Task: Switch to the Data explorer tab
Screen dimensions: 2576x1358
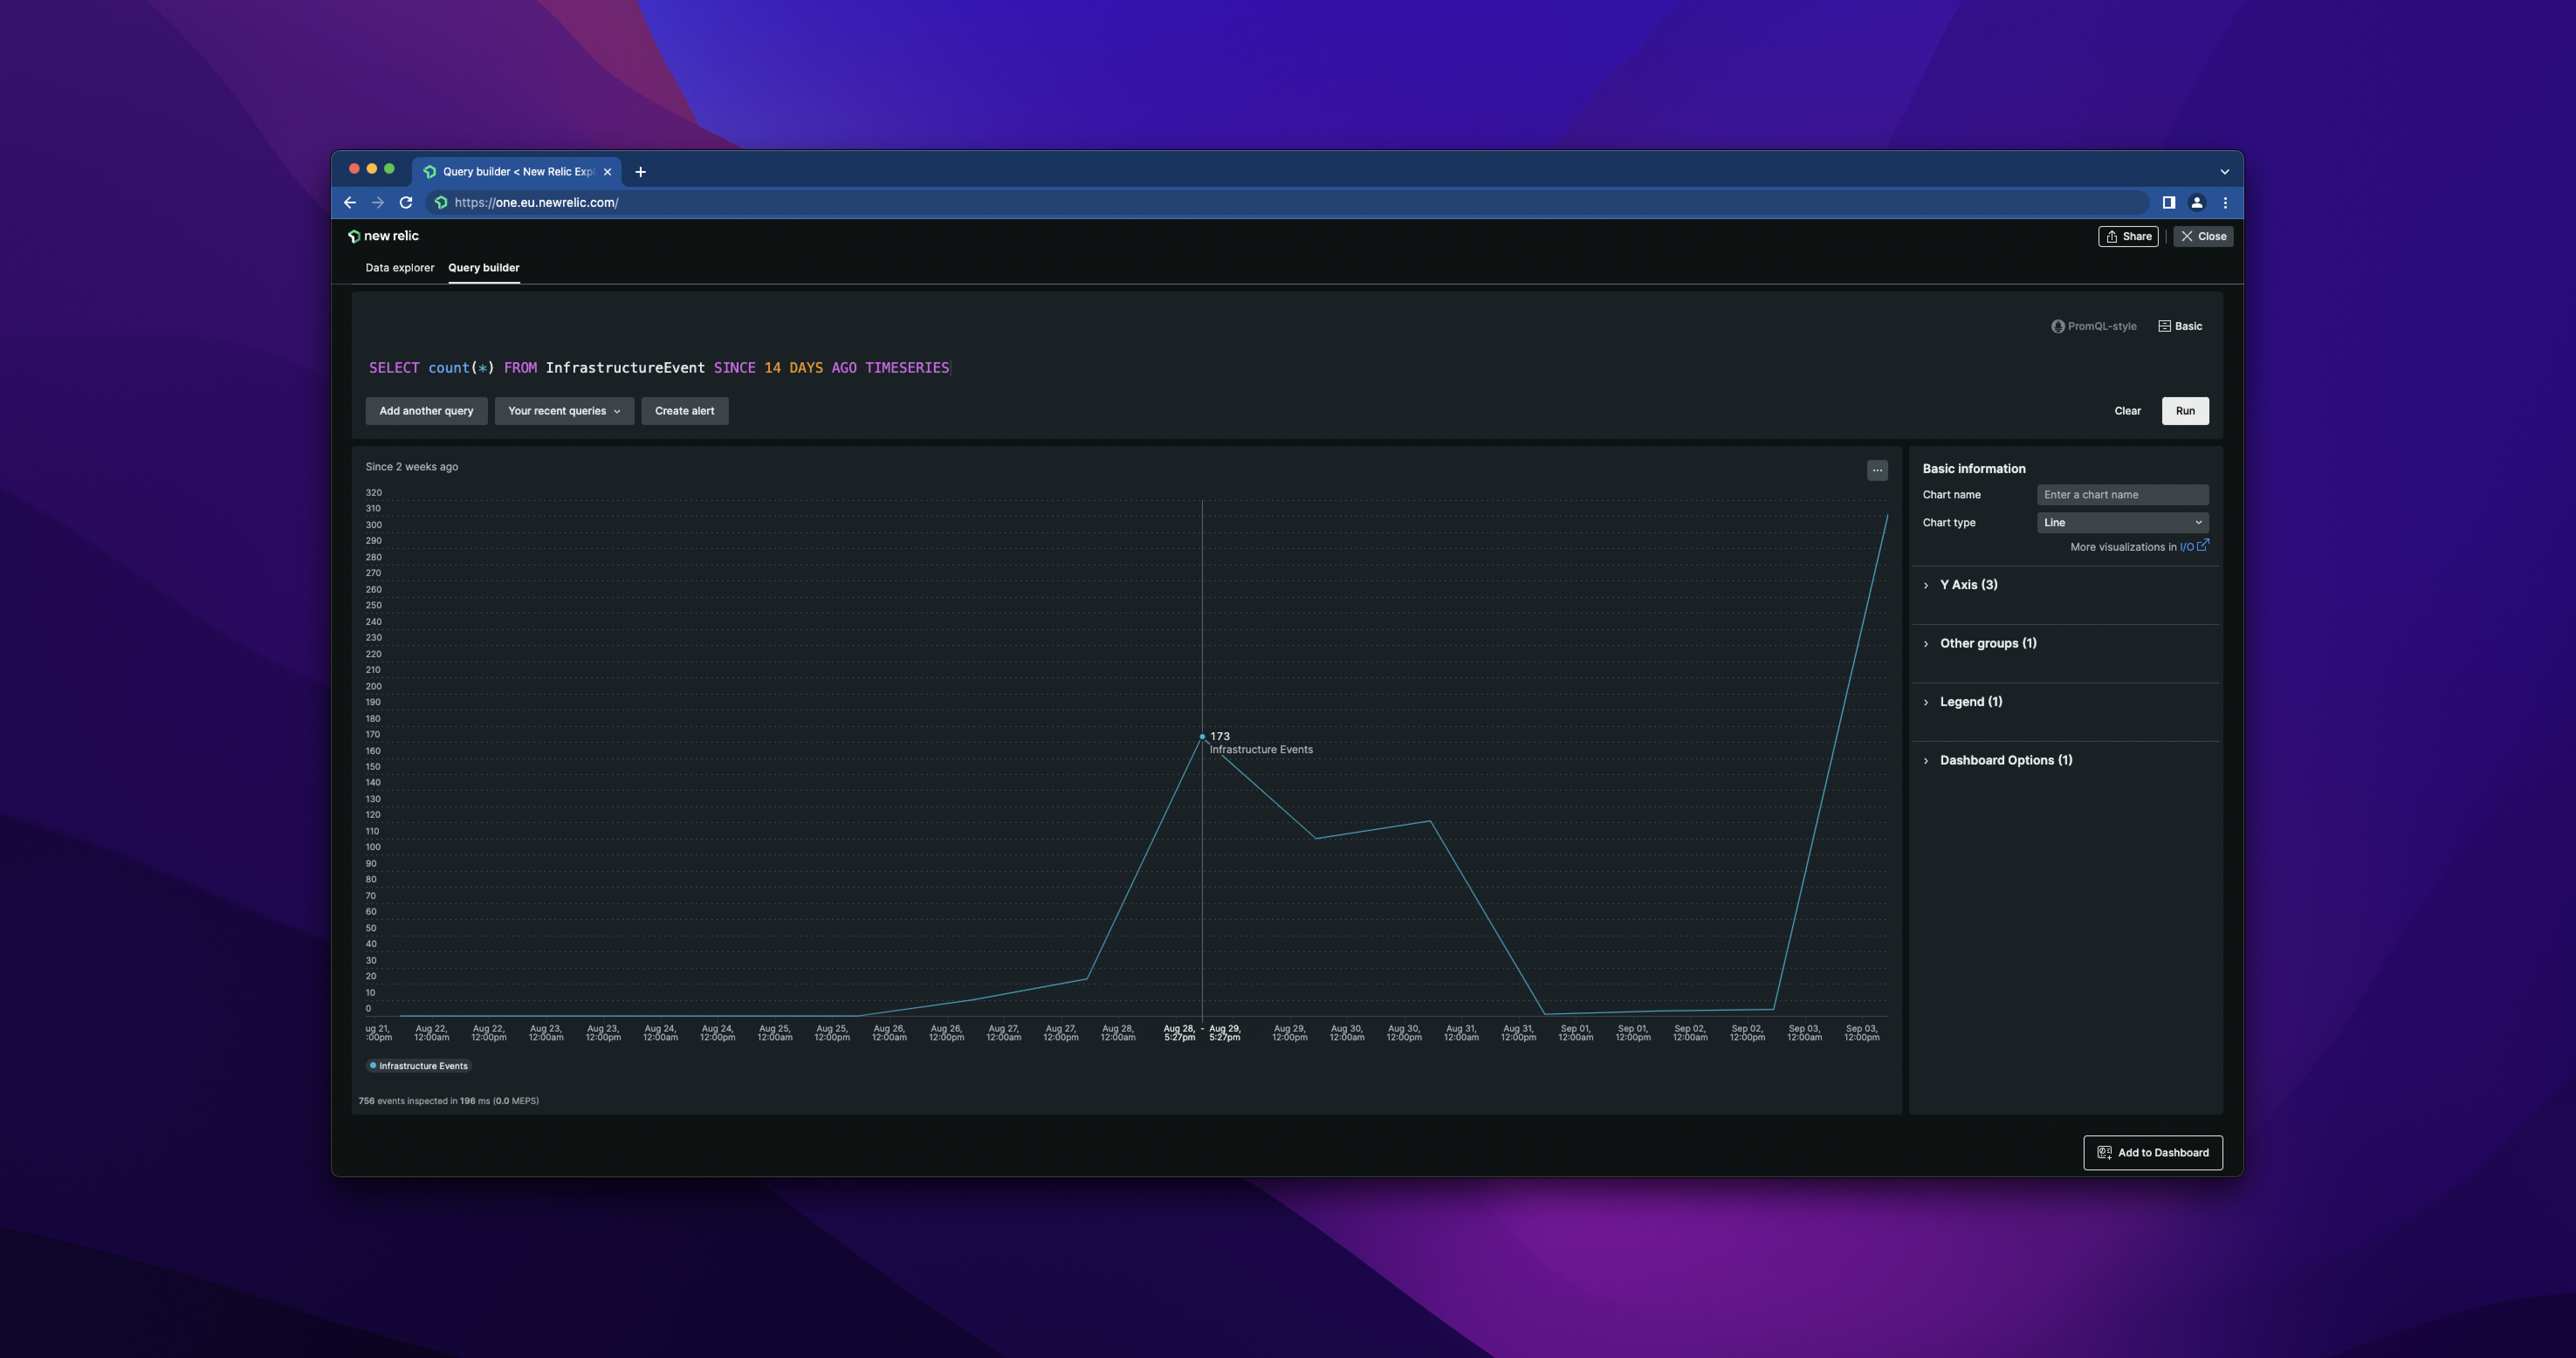Action: pos(399,268)
